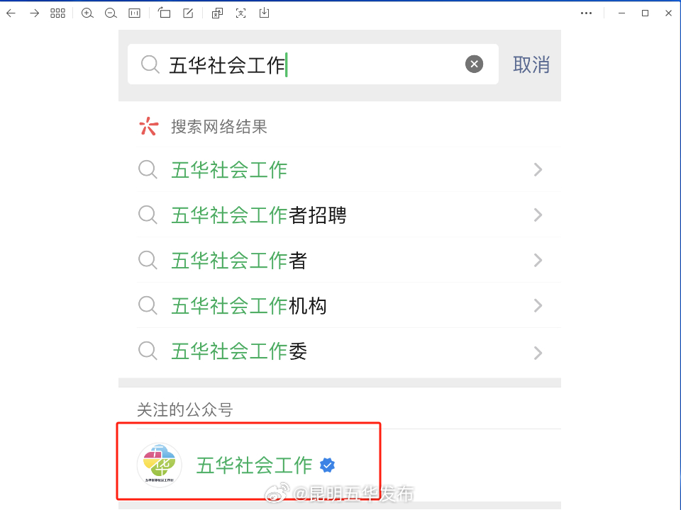
Task: Rotate the image
Action: (165, 13)
